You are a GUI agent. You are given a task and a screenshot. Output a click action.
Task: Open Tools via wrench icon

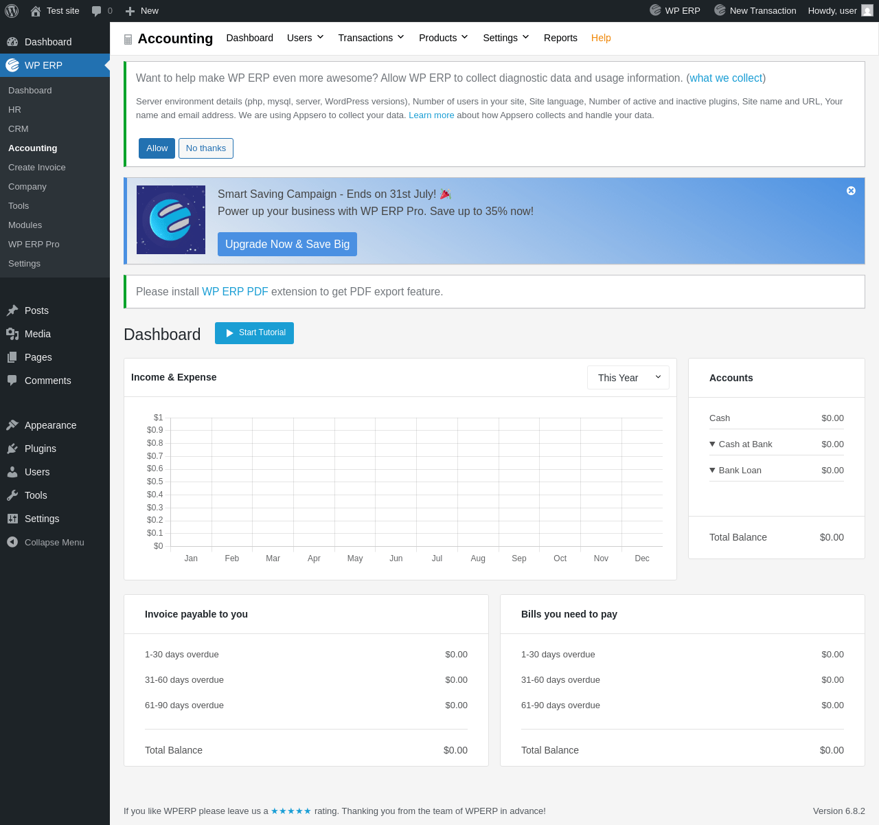click(x=12, y=495)
